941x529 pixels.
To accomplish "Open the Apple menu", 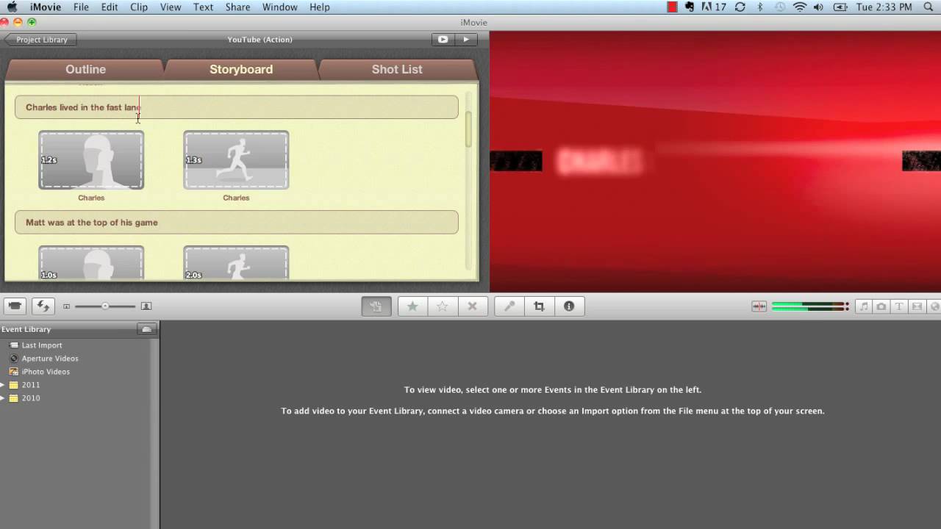I will [x=12, y=7].
